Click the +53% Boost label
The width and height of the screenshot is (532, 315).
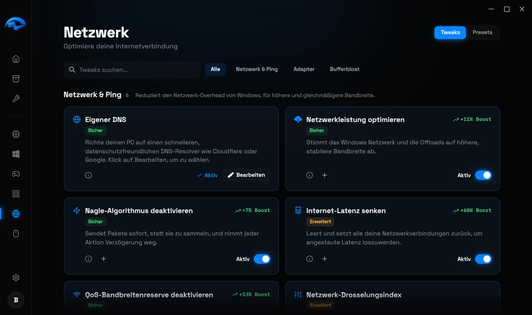click(251, 295)
